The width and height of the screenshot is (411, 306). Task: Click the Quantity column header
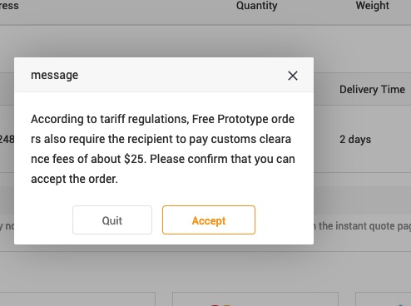(256, 6)
